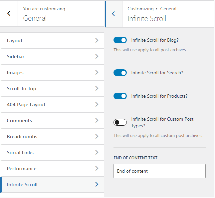This screenshot has width=215, height=198.
Task: Open the Images section arrow
Action: pyautogui.click(x=97, y=73)
